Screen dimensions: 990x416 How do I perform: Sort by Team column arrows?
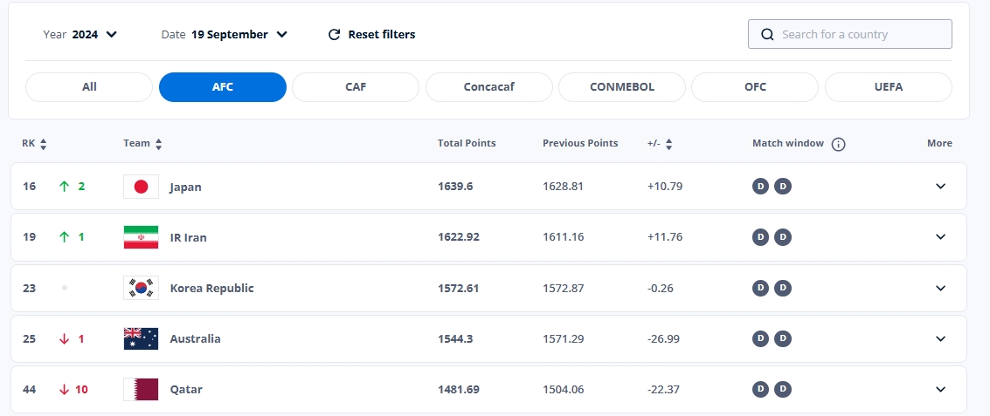159,144
